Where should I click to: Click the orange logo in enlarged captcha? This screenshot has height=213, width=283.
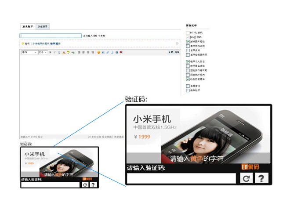(250, 167)
